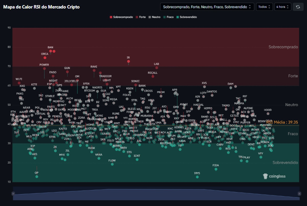This screenshot has height=206, width=307.
Task: Click the zoom range slider track
Action: click(x=156, y=194)
